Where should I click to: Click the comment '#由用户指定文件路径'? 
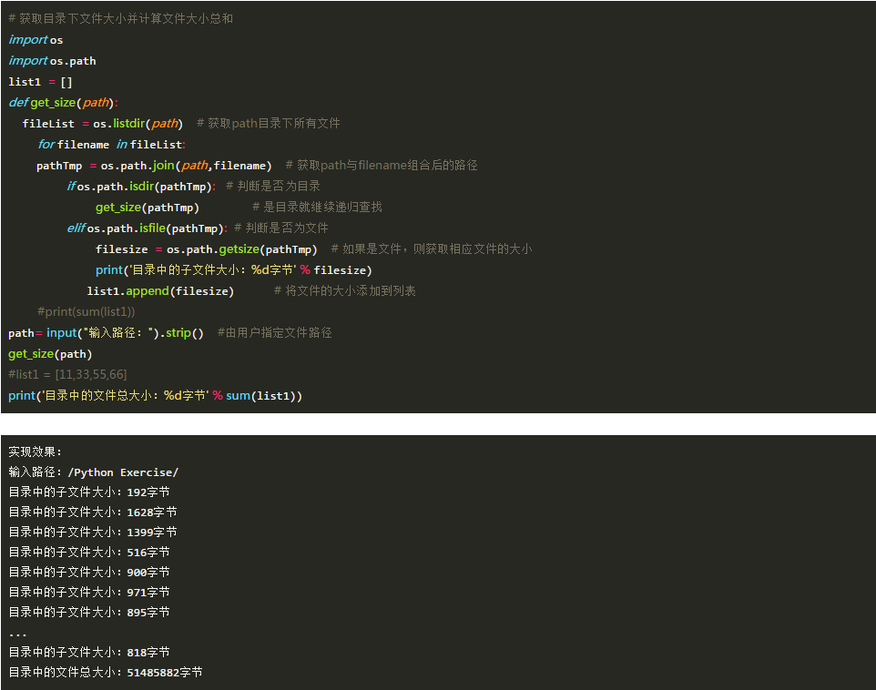coord(274,333)
